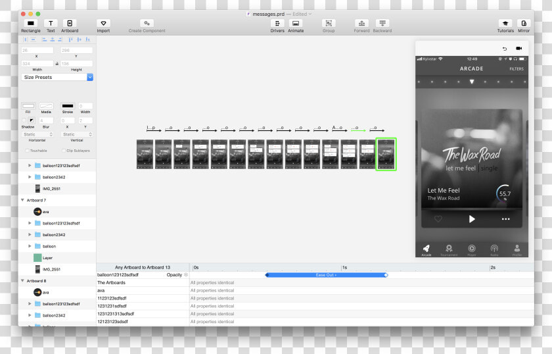Select the Rectangle tool in the toolbar
The height and width of the screenshot is (354, 552).
(31, 23)
